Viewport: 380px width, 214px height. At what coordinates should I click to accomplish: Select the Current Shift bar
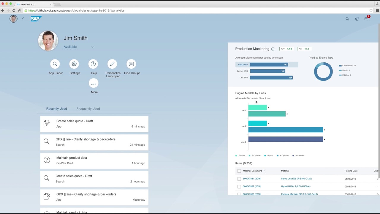click(267, 71)
